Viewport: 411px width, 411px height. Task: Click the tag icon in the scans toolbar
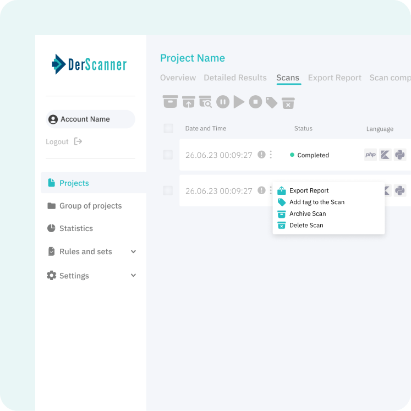pyautogui.click(x=271, y=102)
